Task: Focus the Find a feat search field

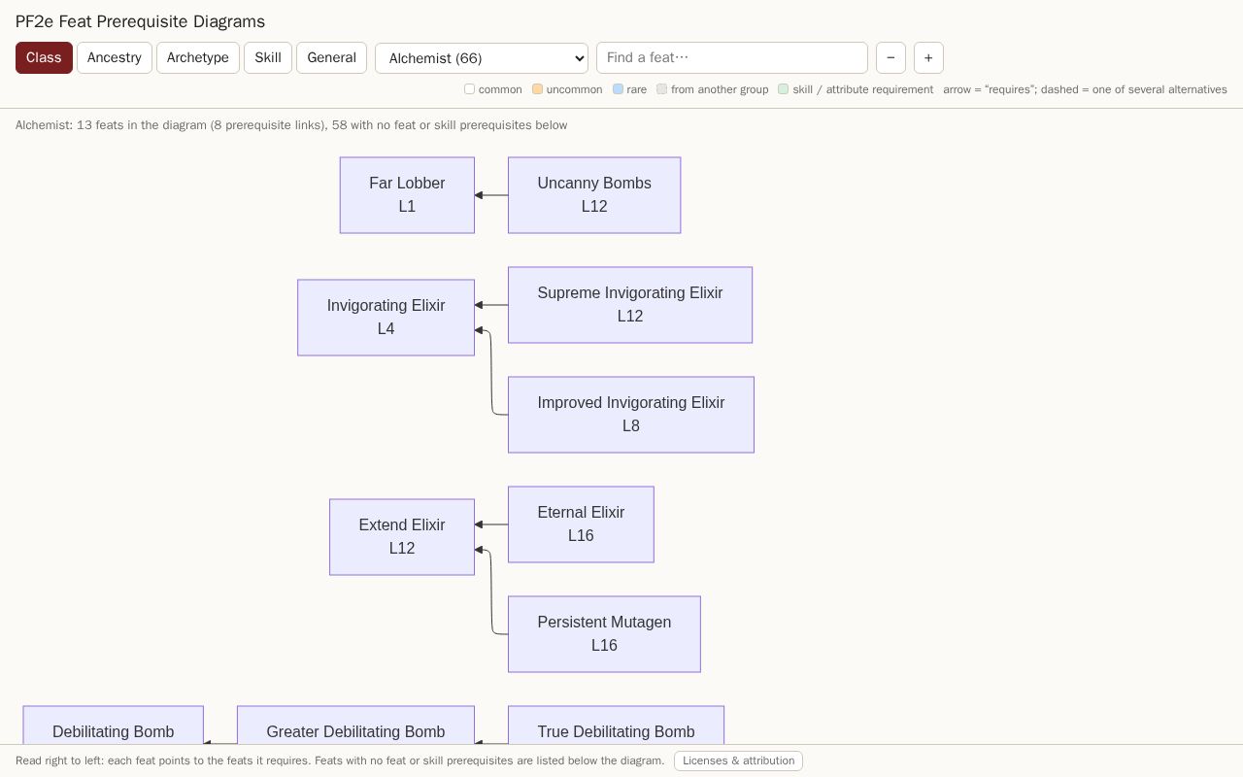Action: pyautogui.click(x=732, y=57)
